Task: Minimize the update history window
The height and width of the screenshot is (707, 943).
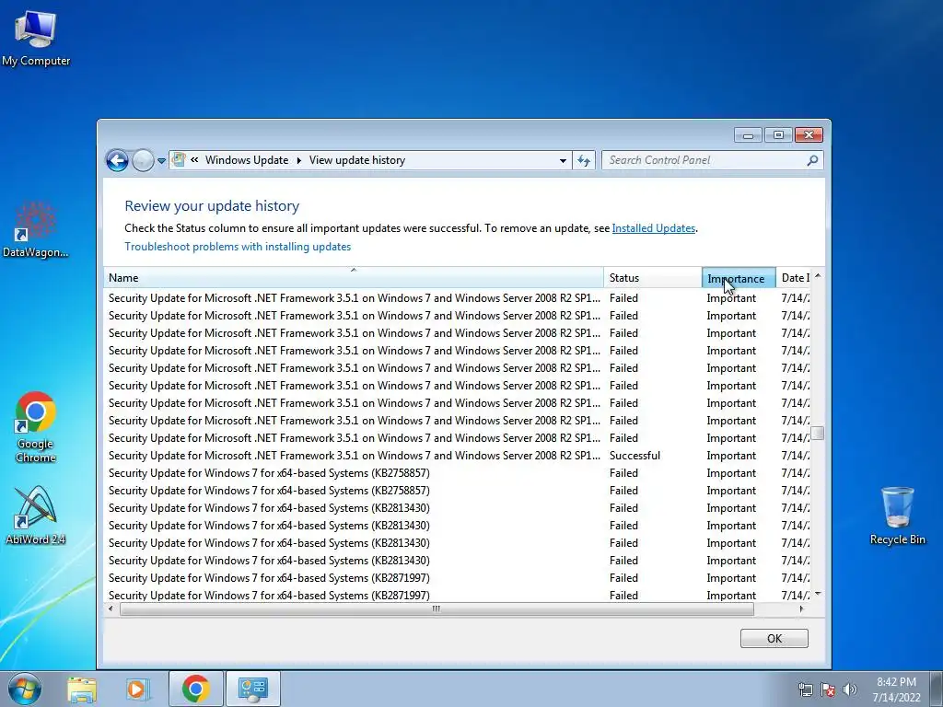Action: coord(748,135)
